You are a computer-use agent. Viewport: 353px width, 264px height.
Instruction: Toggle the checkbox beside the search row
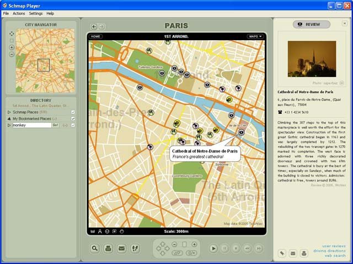coord(73,125)
